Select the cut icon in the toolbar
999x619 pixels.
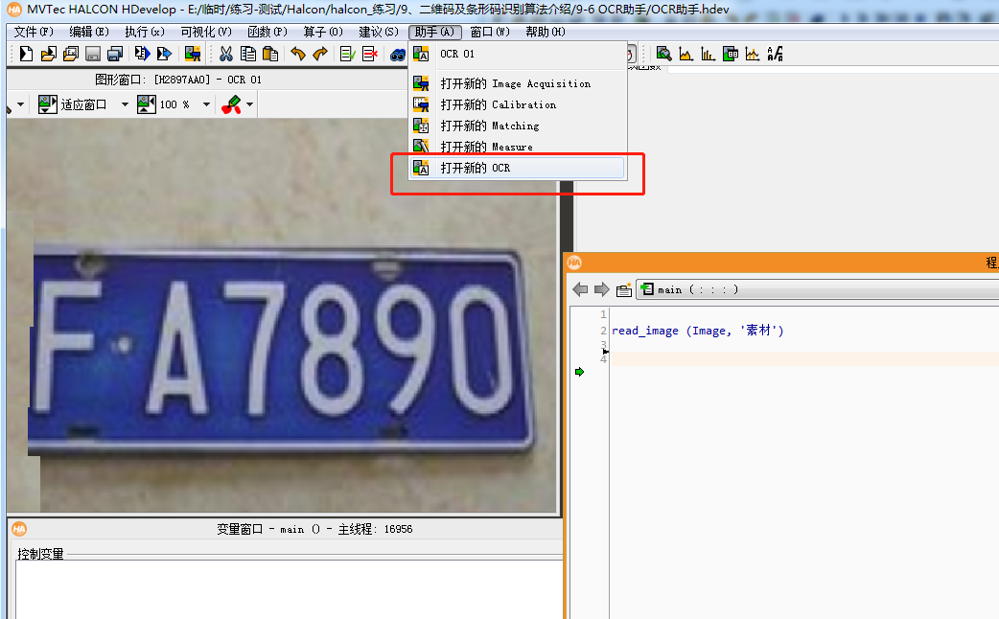pyautogui.click(x=226, y=54)
